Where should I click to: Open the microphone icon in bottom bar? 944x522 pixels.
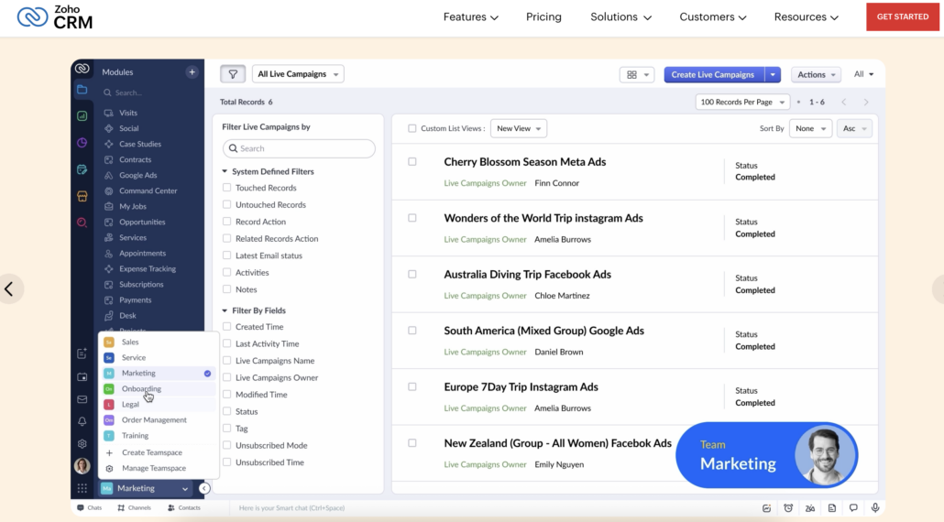(874, 508)
